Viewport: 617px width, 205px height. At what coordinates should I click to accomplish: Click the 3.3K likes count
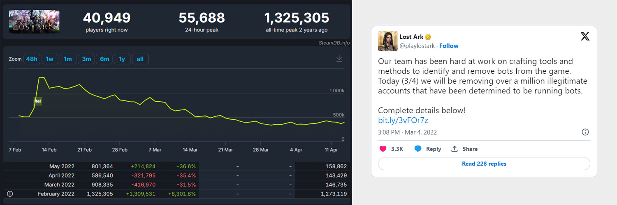tap(397, 149)
